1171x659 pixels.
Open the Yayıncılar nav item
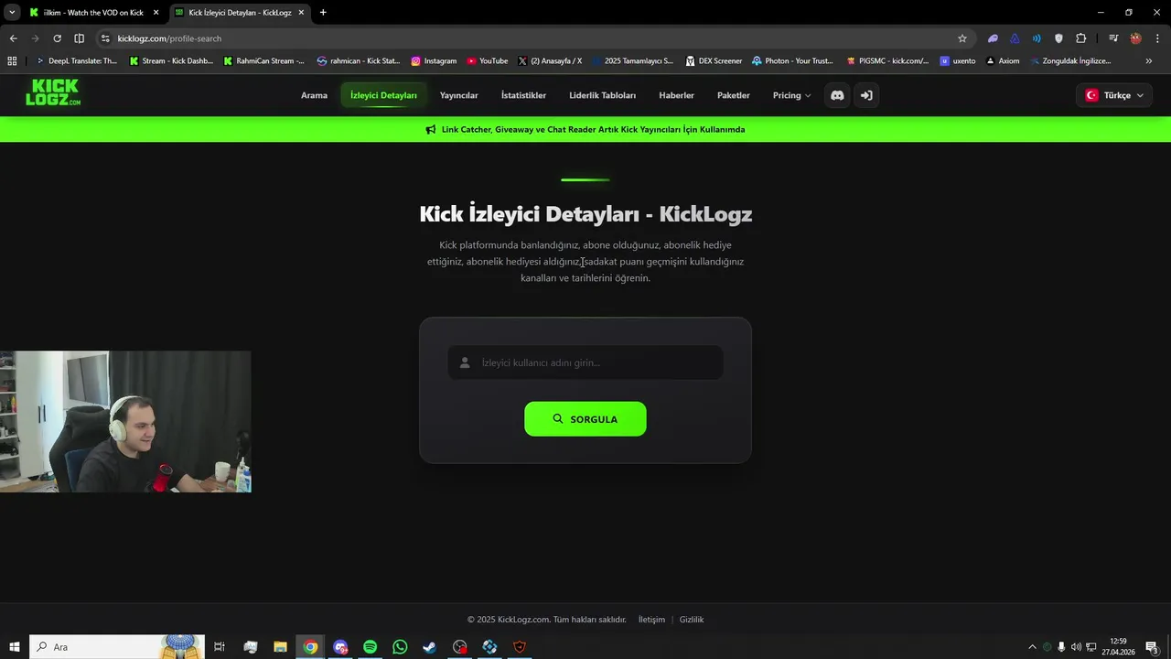tap(458, 95)
